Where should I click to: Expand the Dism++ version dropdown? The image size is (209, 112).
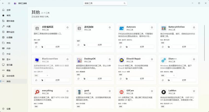tap(171, 75)
